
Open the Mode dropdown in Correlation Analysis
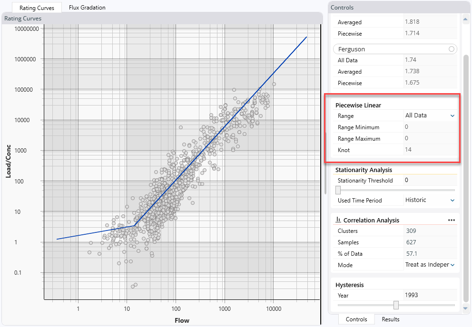[452, 265]
